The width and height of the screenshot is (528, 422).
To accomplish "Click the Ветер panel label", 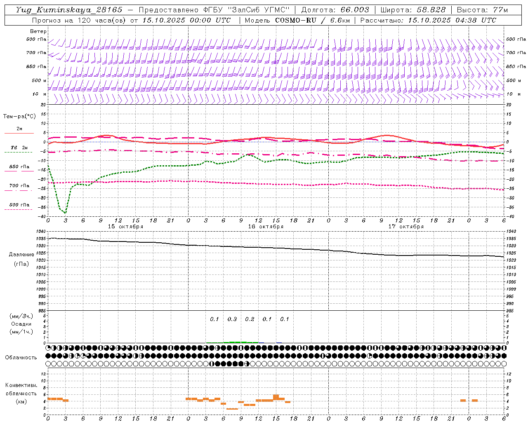I will pos(38,31).
